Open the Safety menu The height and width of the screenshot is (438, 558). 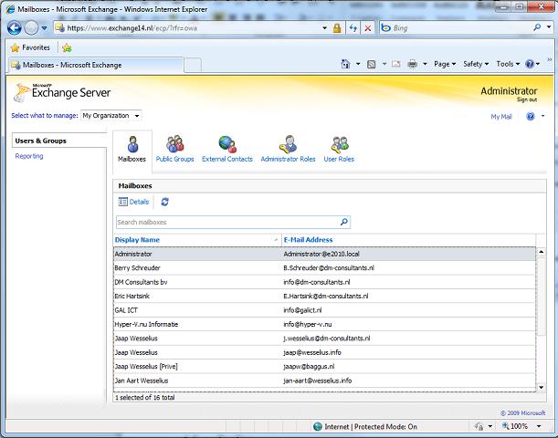pyautogui.click(x=476, y=64)
